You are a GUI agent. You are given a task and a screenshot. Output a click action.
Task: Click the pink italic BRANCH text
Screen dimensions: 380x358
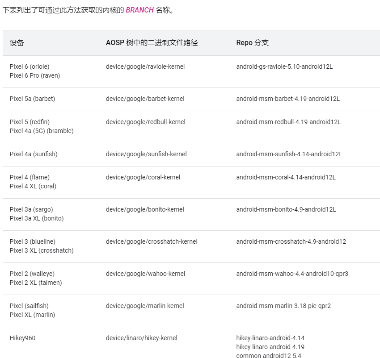pyautogui.click(x=139, y=10)
